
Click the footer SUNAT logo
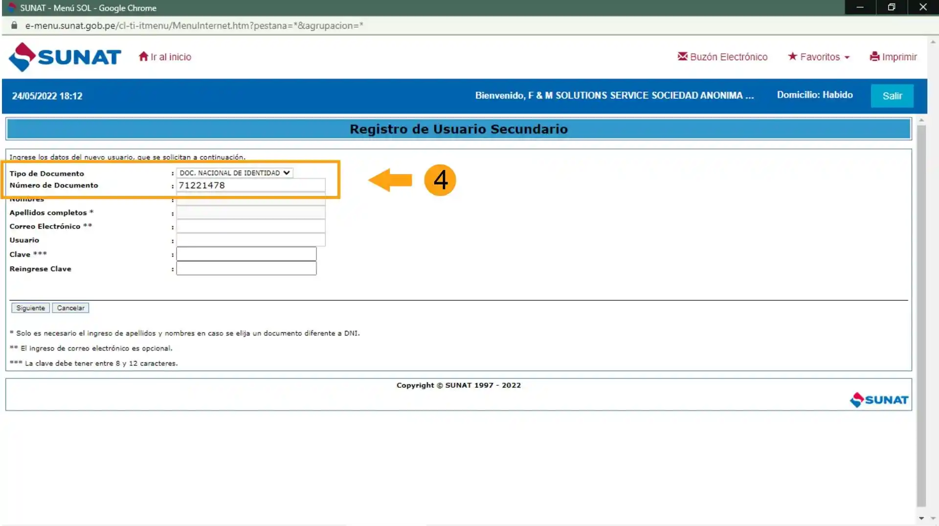tap(879, 400)
